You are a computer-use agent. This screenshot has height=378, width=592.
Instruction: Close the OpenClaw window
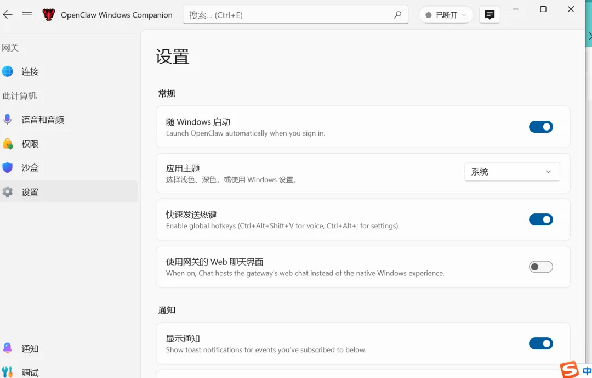coord(571,9)
